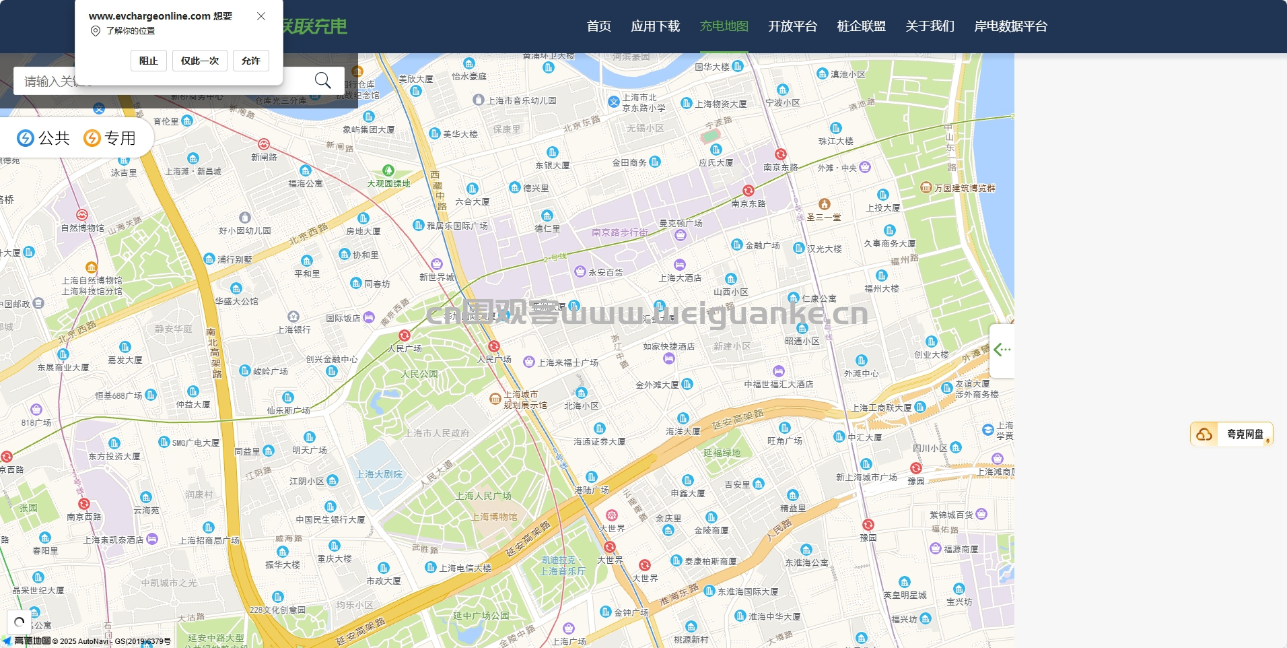1287x648 pixels.
Task: Click the 人民公园 map label
Action: 419,374
